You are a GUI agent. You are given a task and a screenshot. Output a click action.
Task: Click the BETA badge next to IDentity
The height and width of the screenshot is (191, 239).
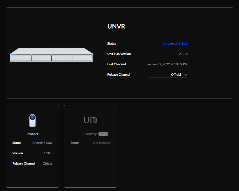point(103,134)
